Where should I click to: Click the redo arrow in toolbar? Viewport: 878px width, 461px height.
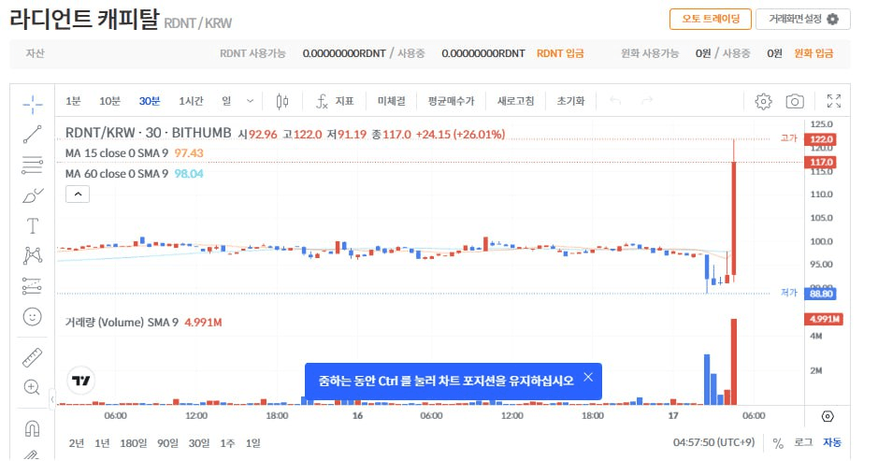tap(647, 101)
